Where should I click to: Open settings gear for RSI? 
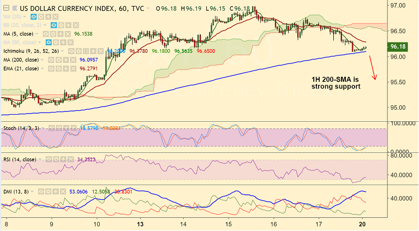[56, 159]
